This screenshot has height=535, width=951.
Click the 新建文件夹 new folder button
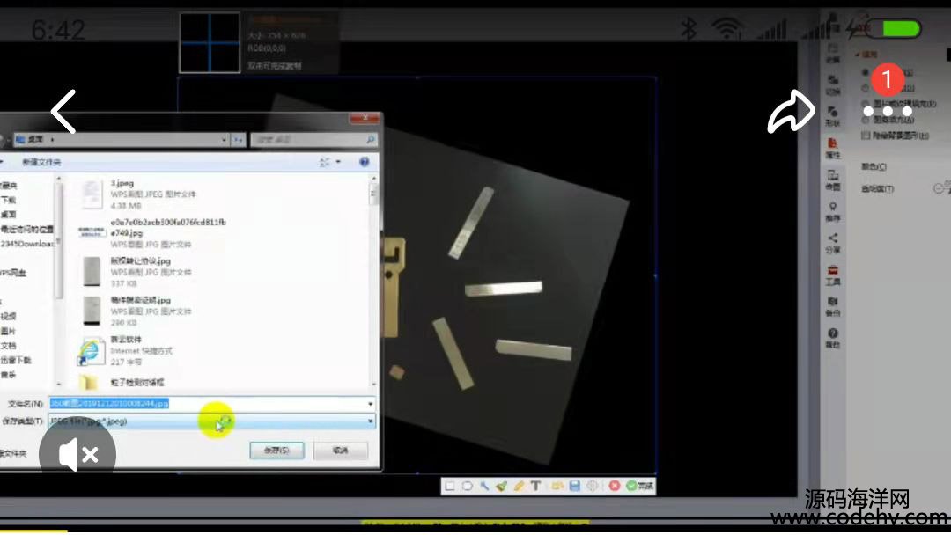pos(41,162)
